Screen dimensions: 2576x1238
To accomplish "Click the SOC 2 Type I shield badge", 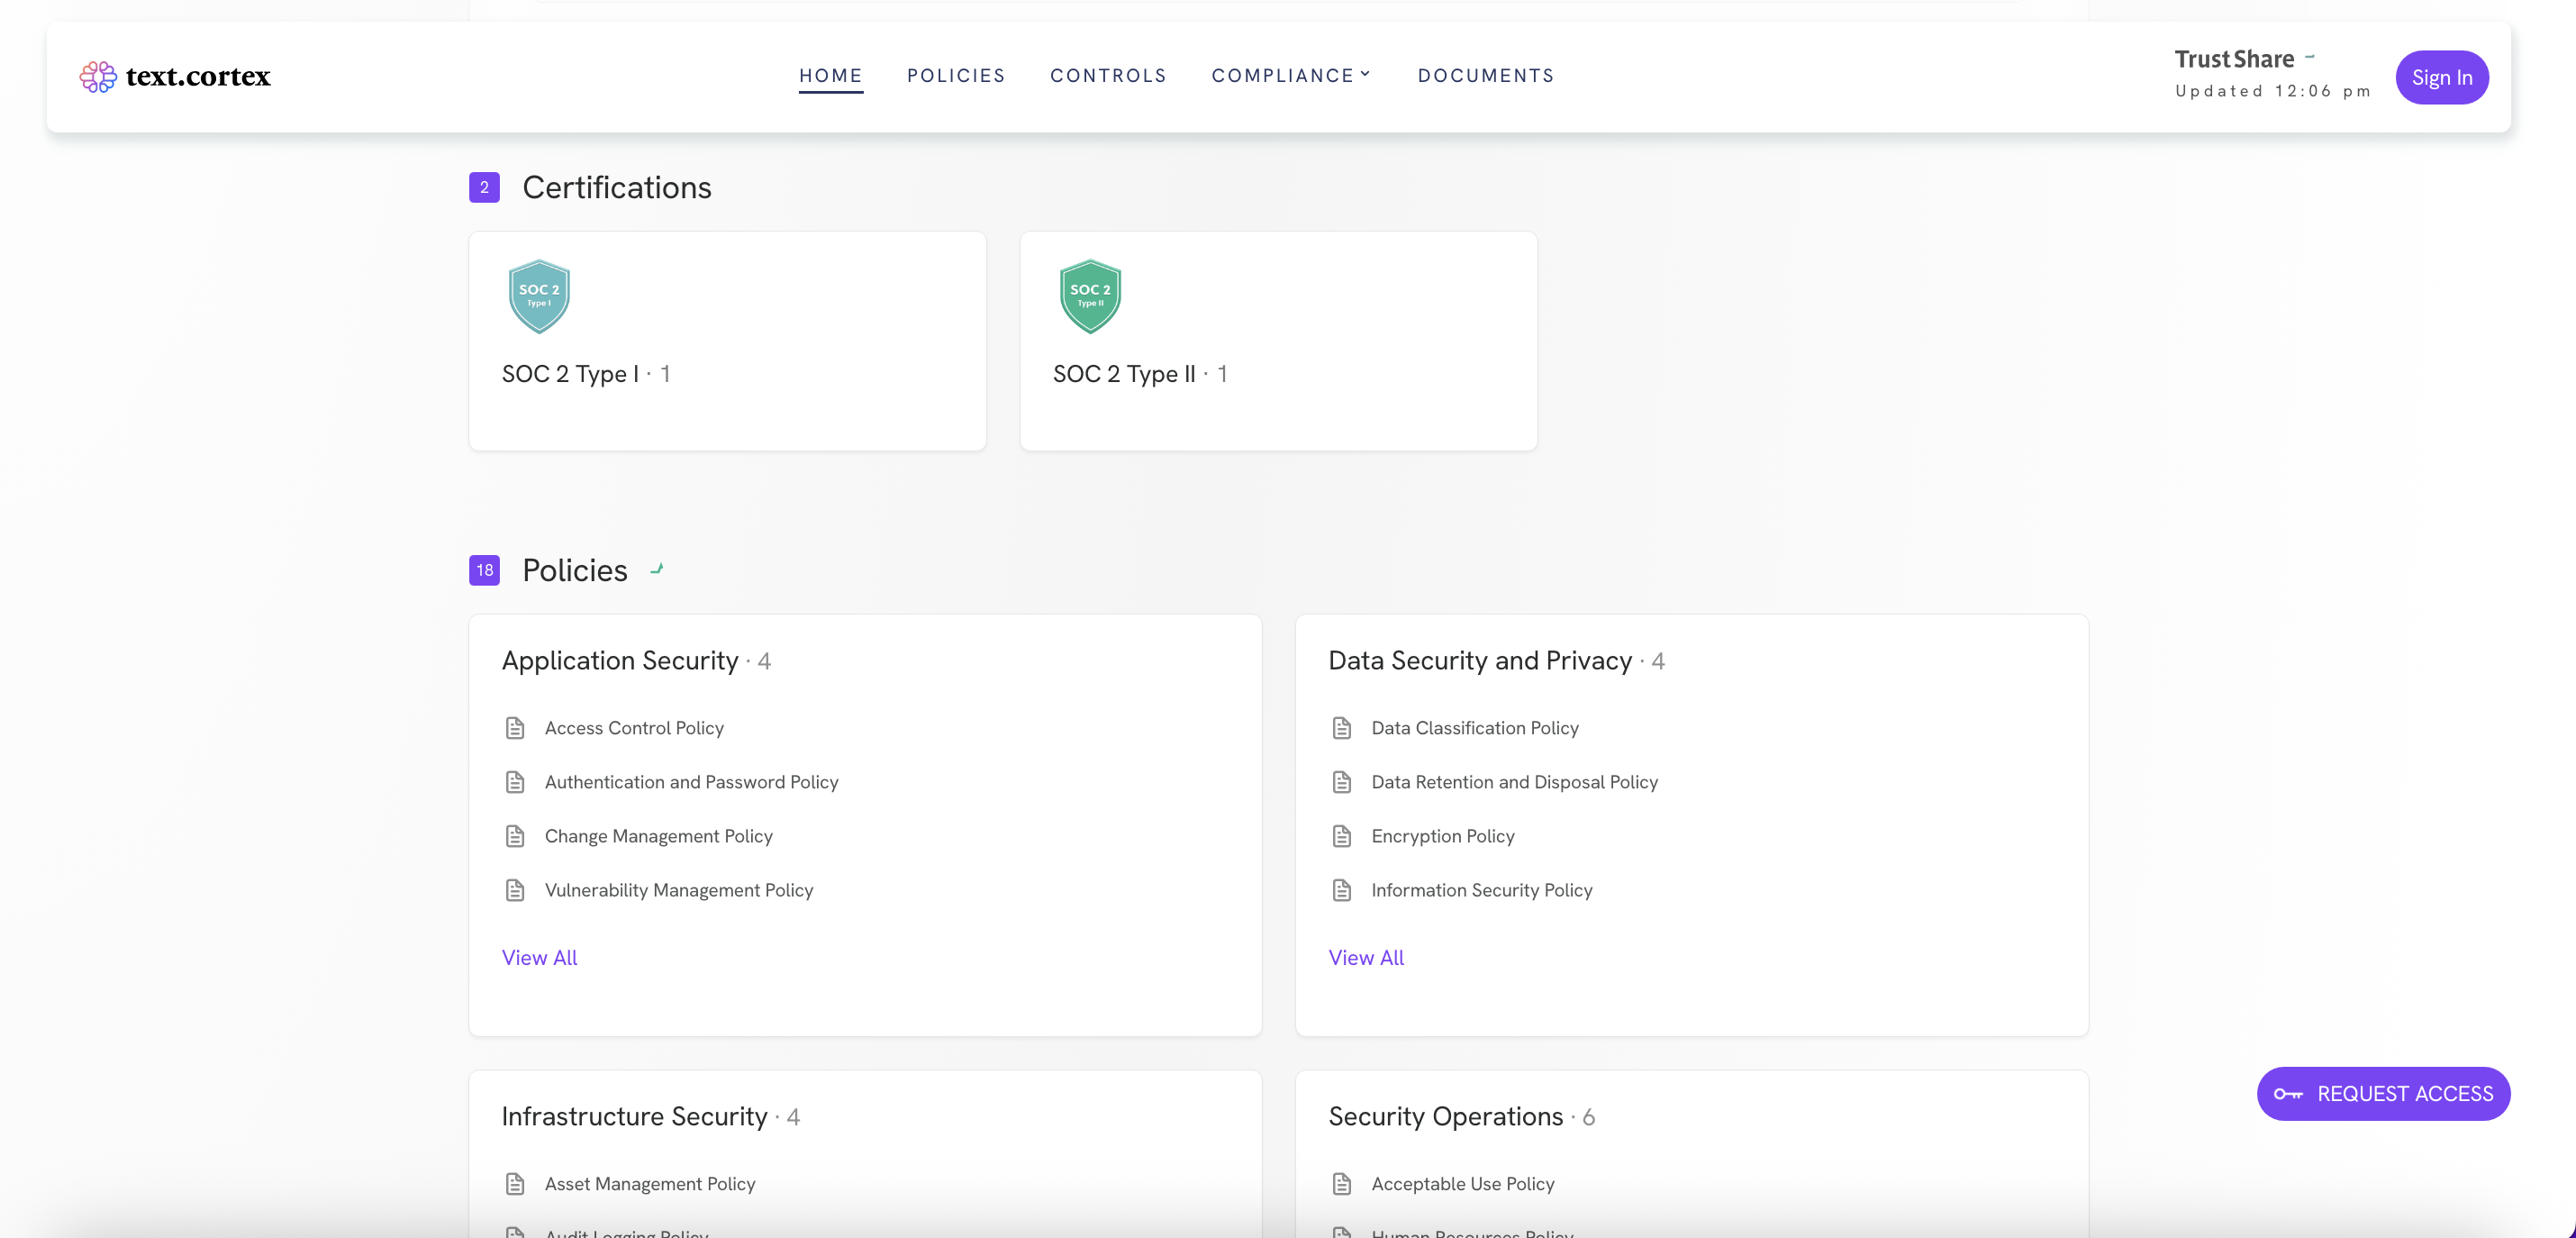I will [x=539, y=296].
